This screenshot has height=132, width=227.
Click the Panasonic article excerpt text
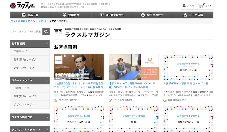(x=79, y=94)
